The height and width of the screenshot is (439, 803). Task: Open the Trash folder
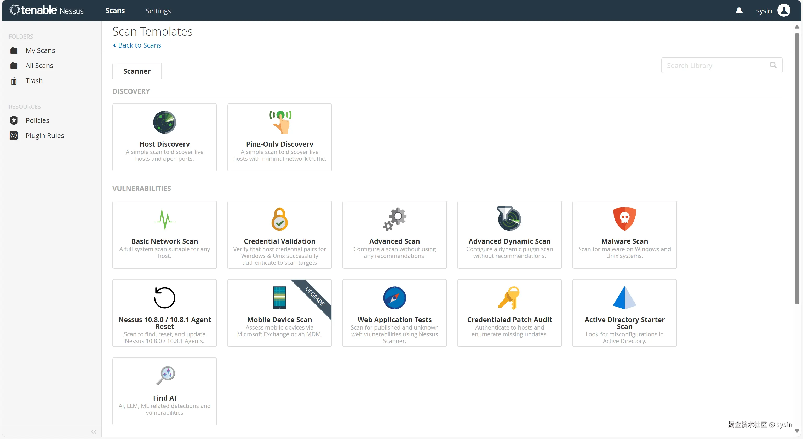point(34,81)
